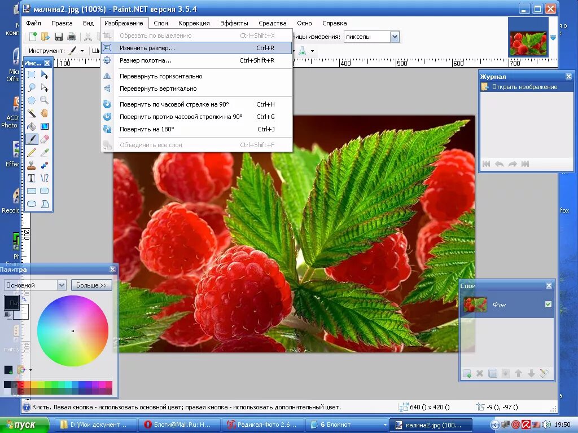Open the Коррекция menu
The width and height of the screenshot is (578, 433).
[194, 23]
